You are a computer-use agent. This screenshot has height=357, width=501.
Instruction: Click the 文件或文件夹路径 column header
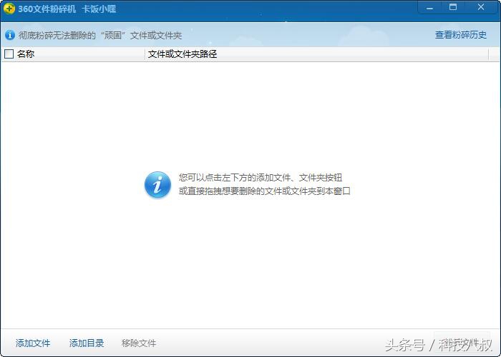point(317,54)
